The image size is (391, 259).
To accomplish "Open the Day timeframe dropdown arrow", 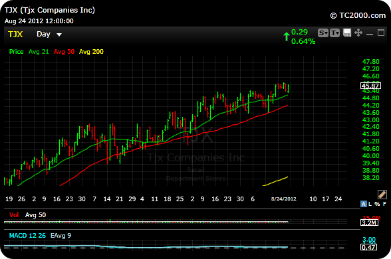I will pos(59,35).
